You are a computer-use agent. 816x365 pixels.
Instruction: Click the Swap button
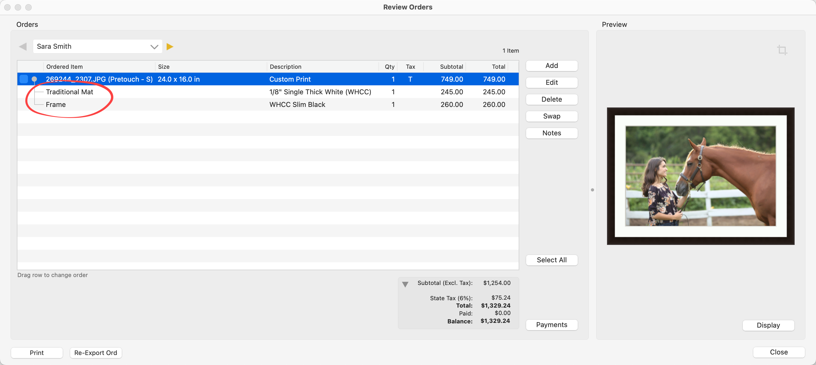point(551,116)
